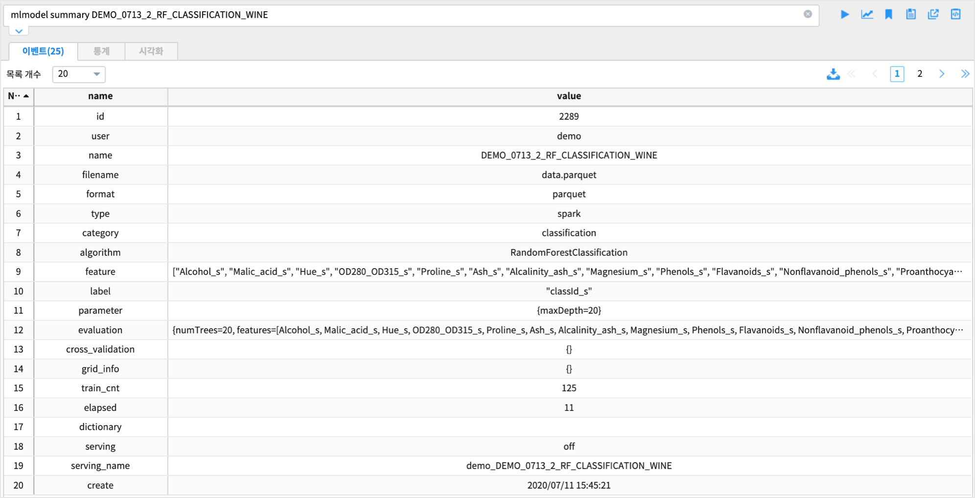Select page 1 in pagination
The width and height of the screenshot is (975, 498).
pyautogui.click(x=897, y=74)
